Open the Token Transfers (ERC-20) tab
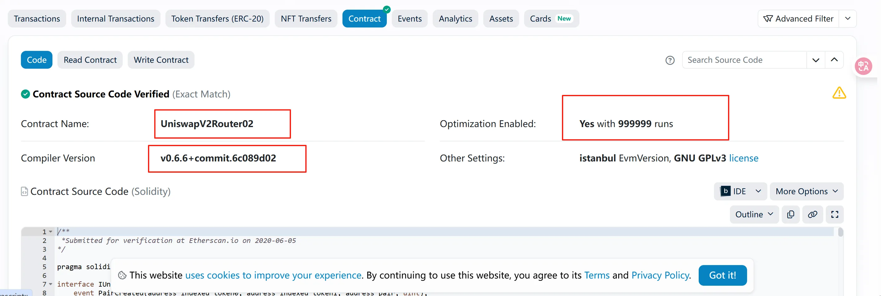The width and height of the screenshot is (881, 296). click(217, 18)
